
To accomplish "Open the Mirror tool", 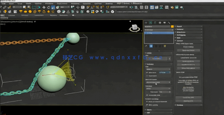I will (131, 7).
